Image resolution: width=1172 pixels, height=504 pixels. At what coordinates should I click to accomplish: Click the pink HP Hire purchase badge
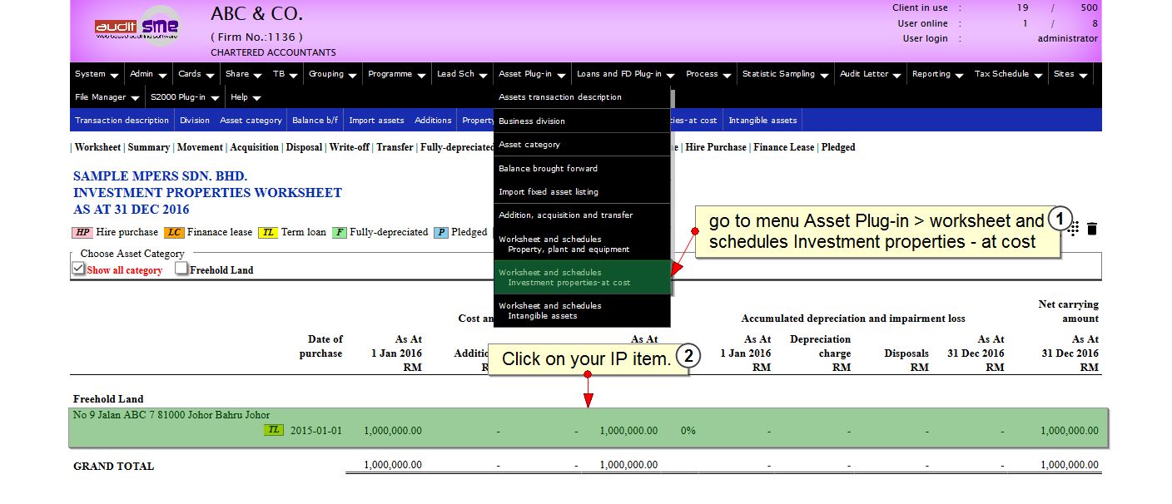82,233
